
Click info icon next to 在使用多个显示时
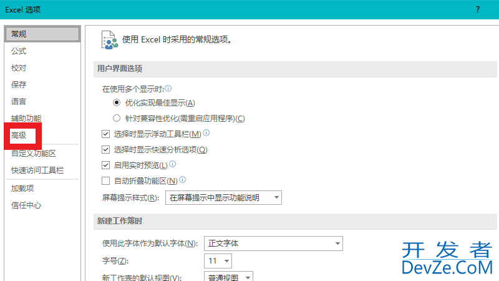tap(168, 88)
